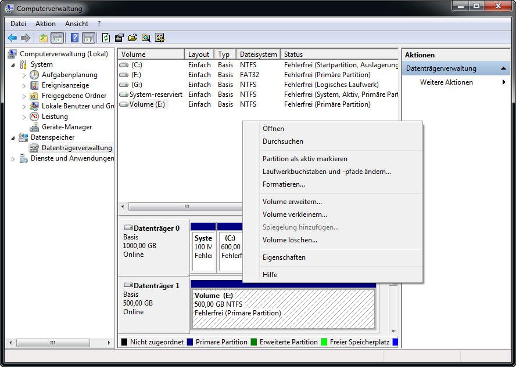Click the Volume (E:) 500 GB partition block
Image resolution: width=516 pixels, height=367 pixels.
284,308
